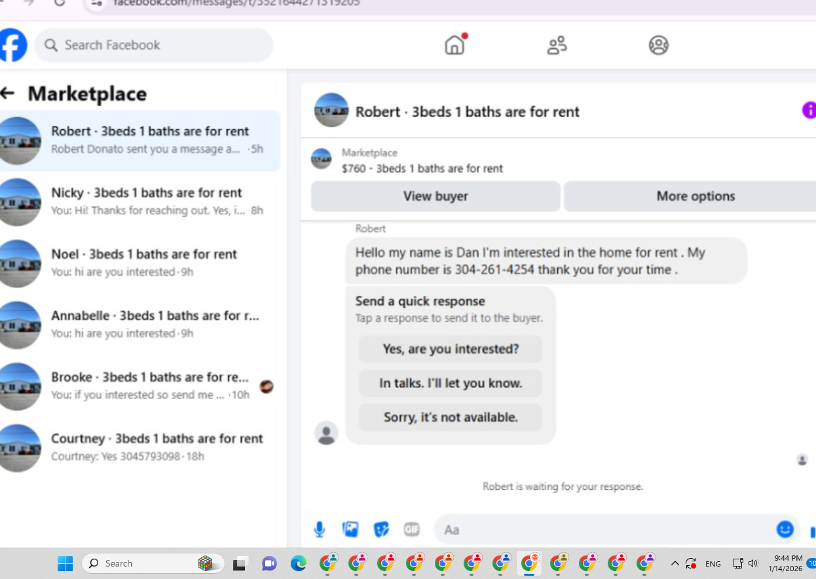Open the Home icon in top navigation

[x=454, y=45]
